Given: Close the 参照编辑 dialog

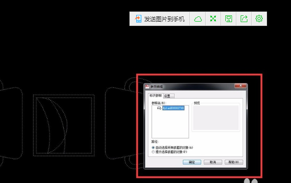Looking at the screenshot, I should pos(241,85).
